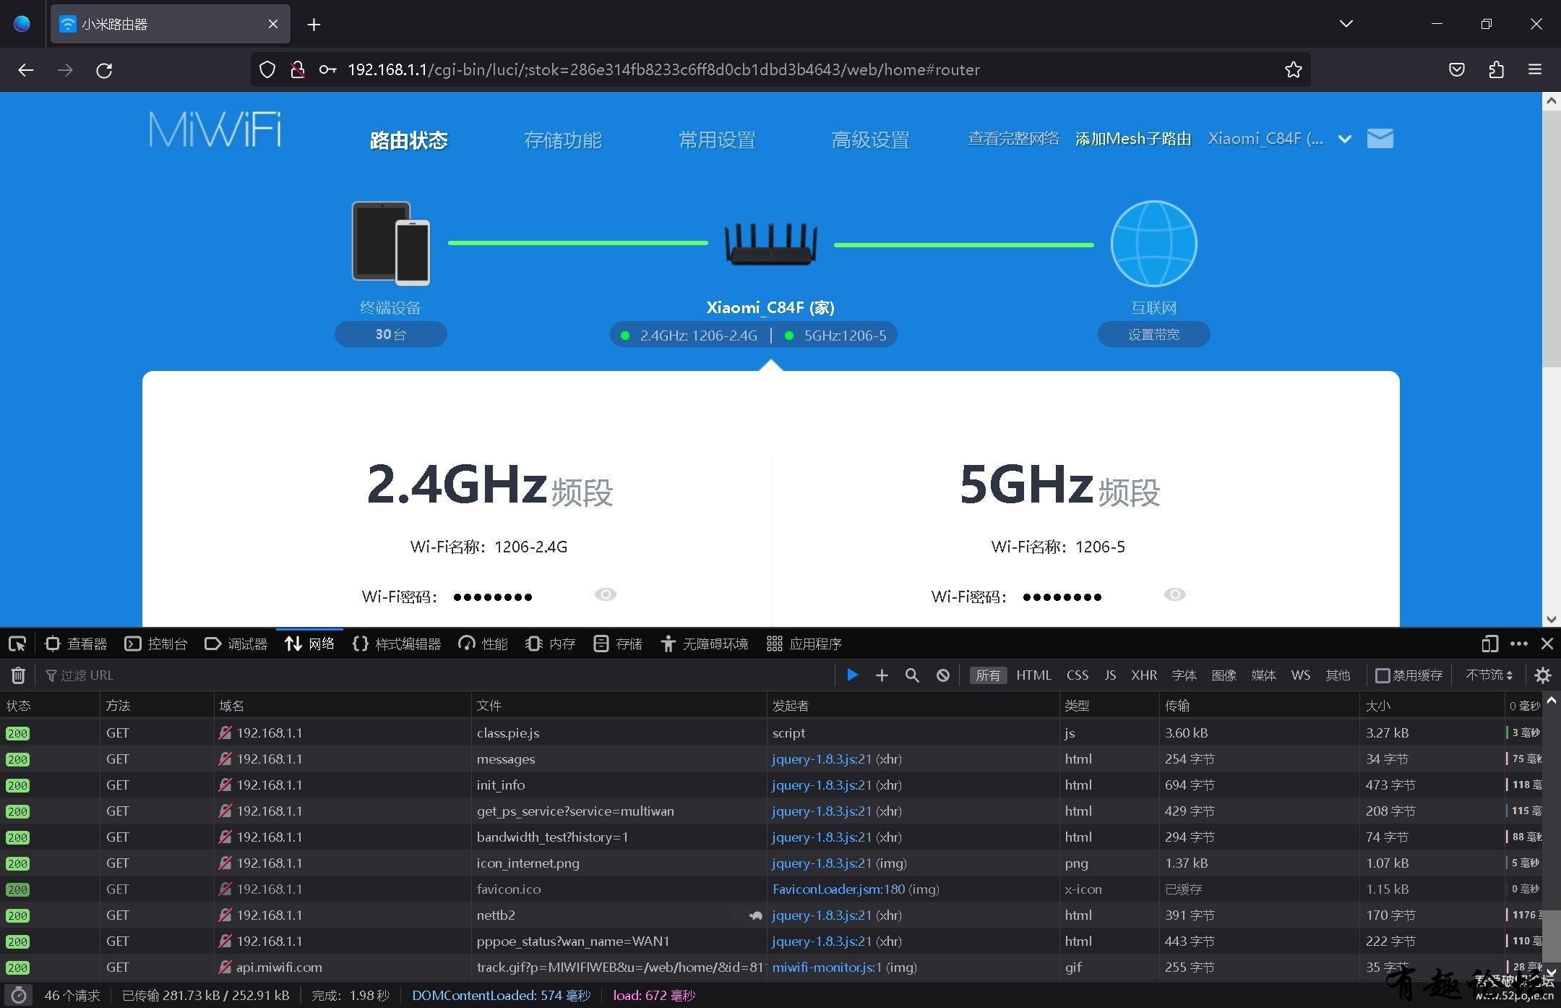Click the 30台 devices button
Screen dimensions: 1561x1008
tap(390, 334)
